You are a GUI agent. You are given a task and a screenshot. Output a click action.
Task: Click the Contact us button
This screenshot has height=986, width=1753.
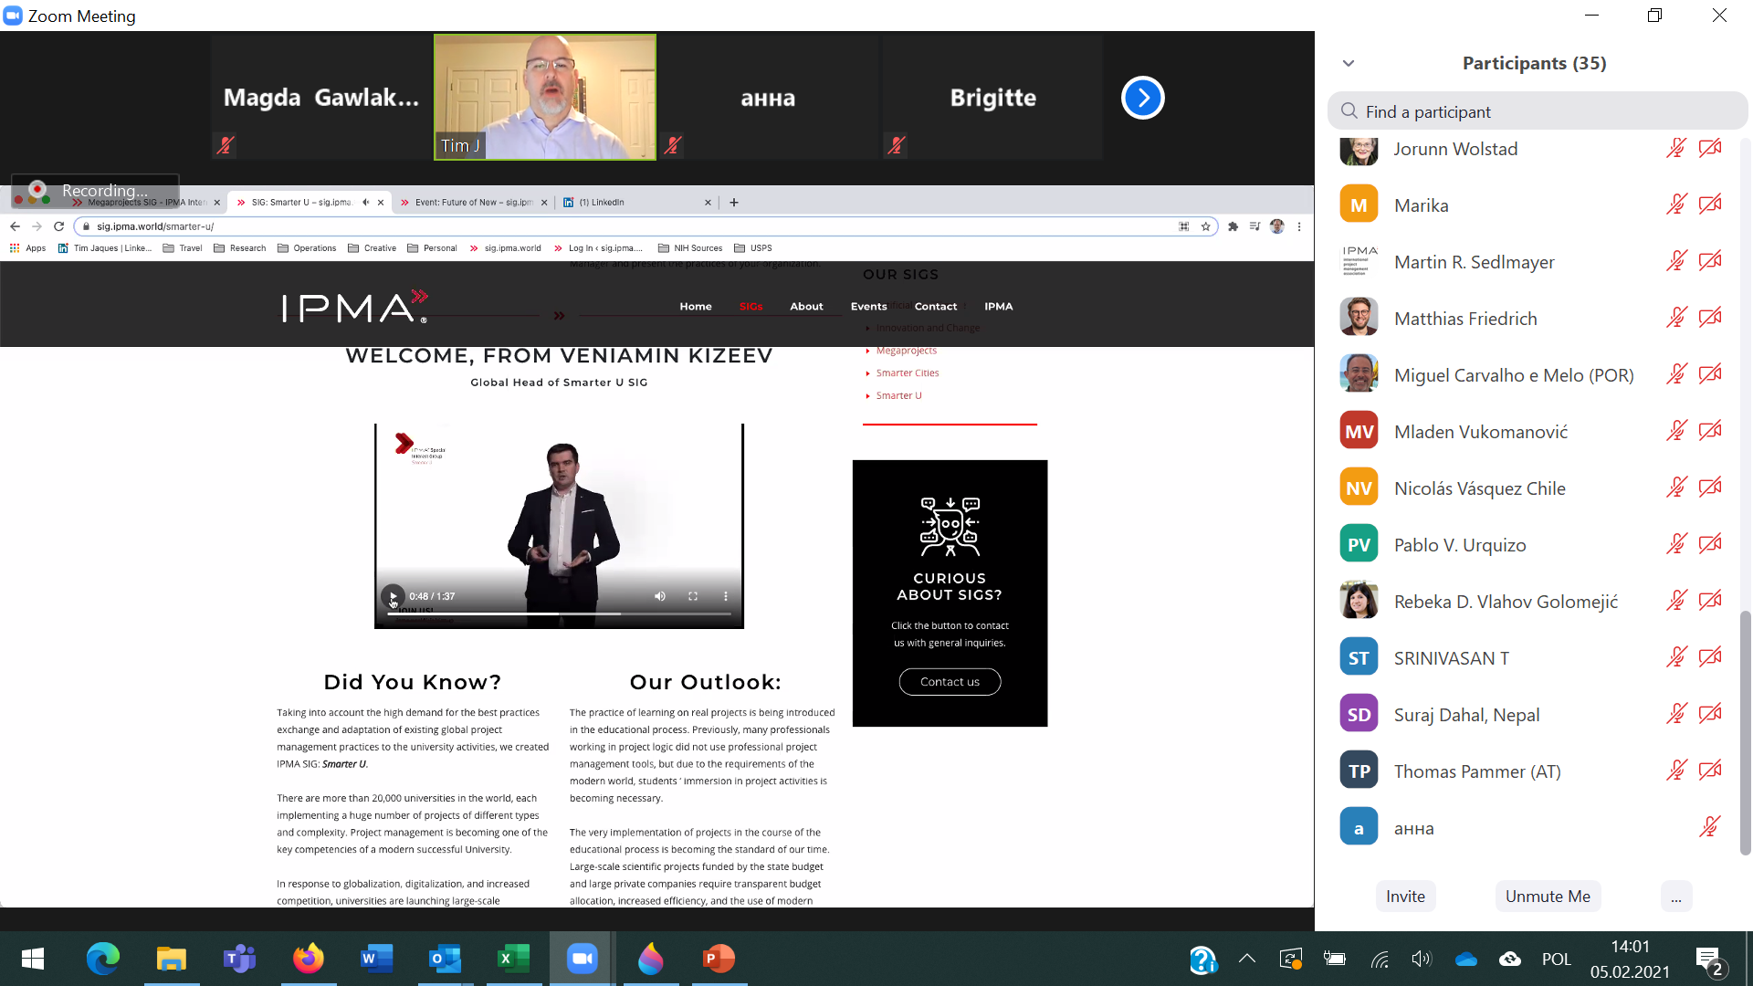(950, 682)
